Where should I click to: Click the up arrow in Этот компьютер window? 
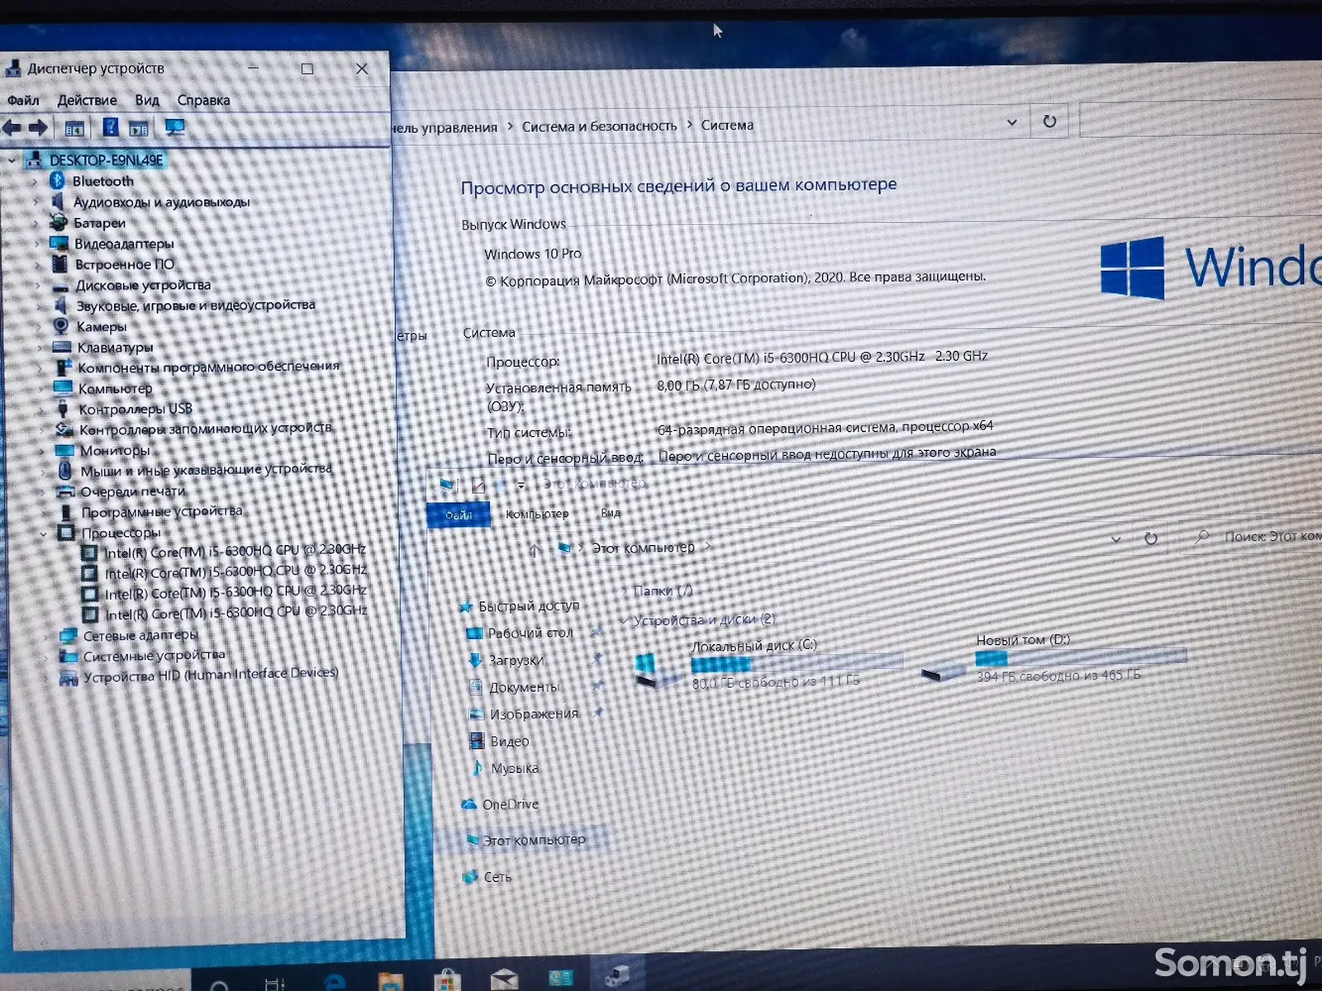click(535, 549)
